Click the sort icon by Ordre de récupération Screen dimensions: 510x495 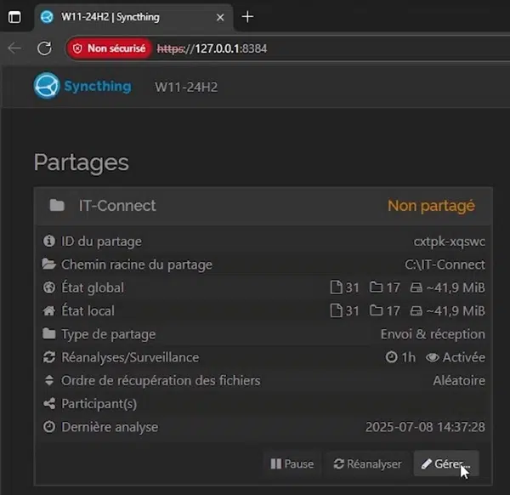pyautogui.click(x=49, y=380)
